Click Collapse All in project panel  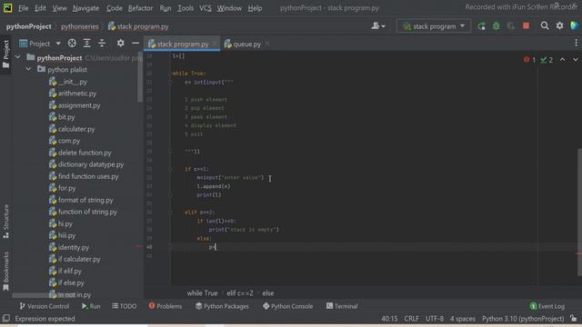102,44
